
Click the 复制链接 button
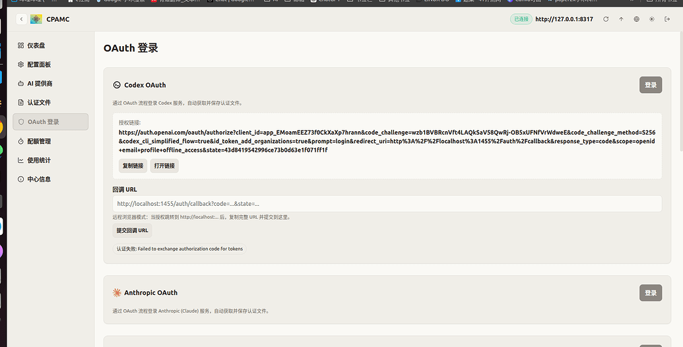[133, 166]
